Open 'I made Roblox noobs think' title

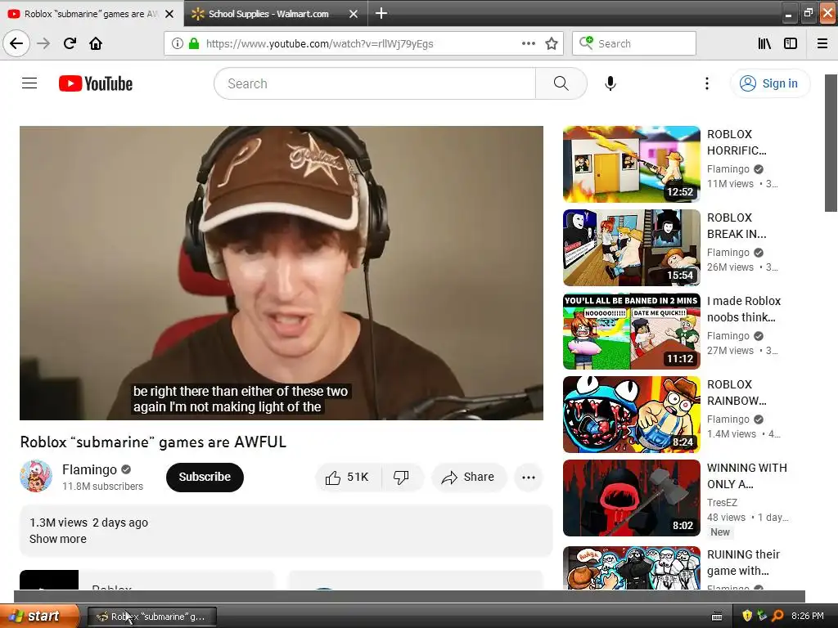743,309
